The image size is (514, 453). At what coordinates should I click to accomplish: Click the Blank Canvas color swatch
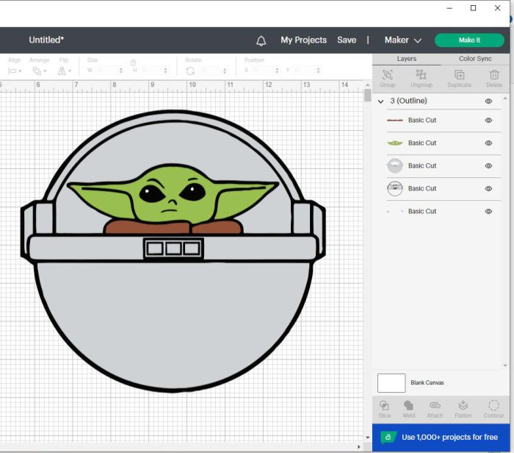[391, 382]
